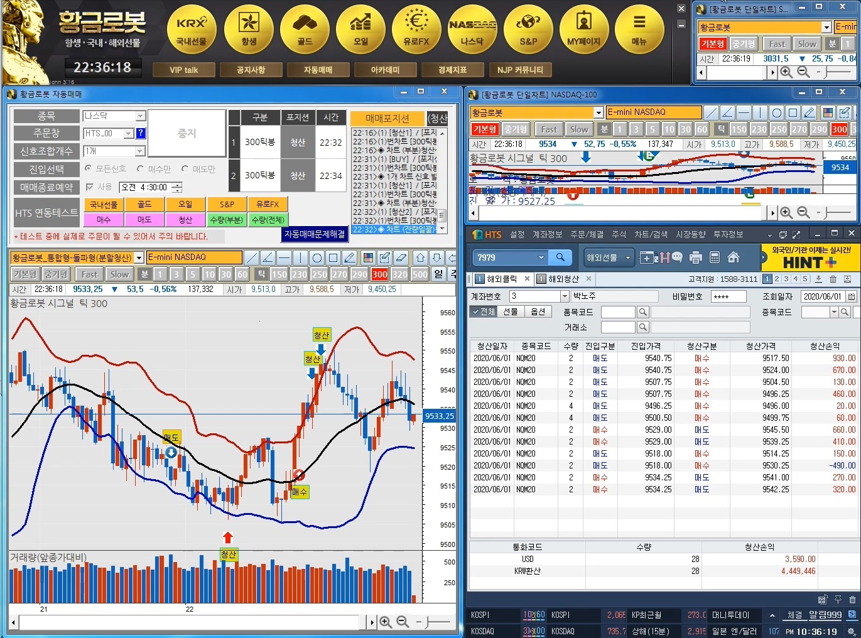The height and width of the screenshot is (638, 861).
Task: Click zoom-out magnifier below the main chart
Action: pyautogui.click(x=403, y=622)
